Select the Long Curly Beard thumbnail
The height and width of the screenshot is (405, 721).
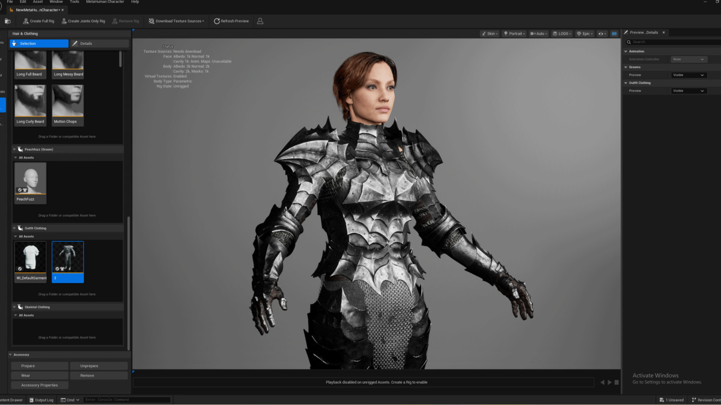30,105
